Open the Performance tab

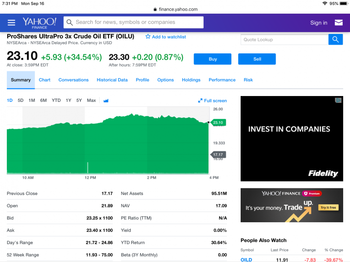[x=222, y=80]
